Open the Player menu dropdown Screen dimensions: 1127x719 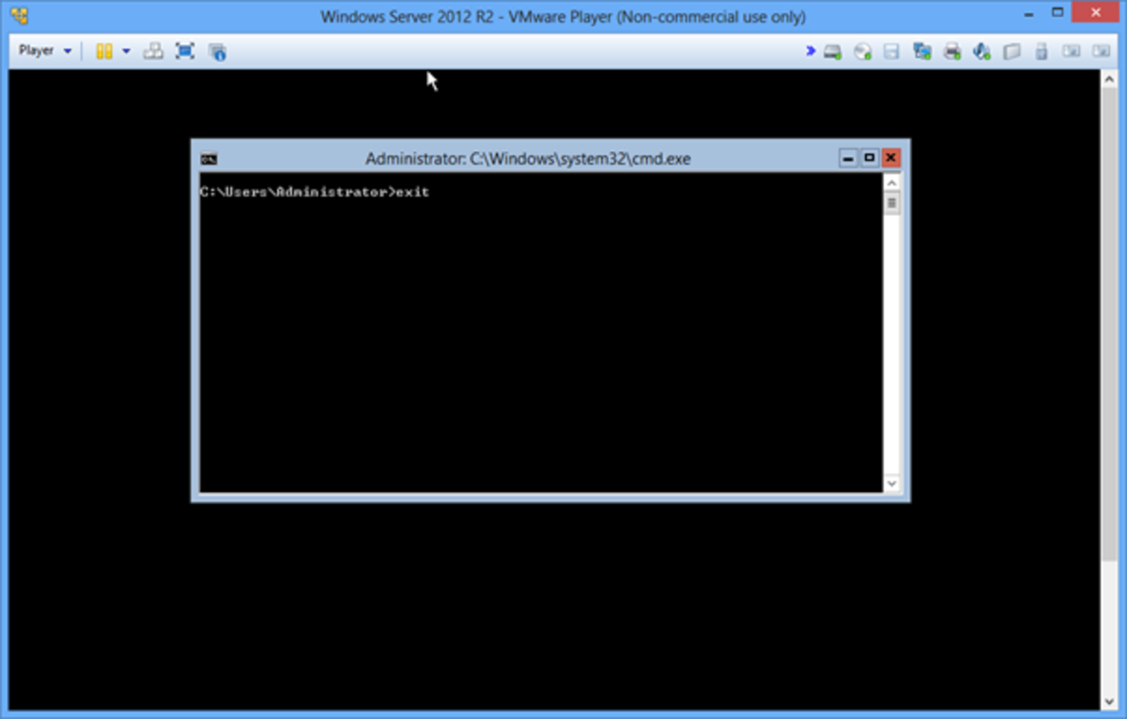tap(66, 51)
